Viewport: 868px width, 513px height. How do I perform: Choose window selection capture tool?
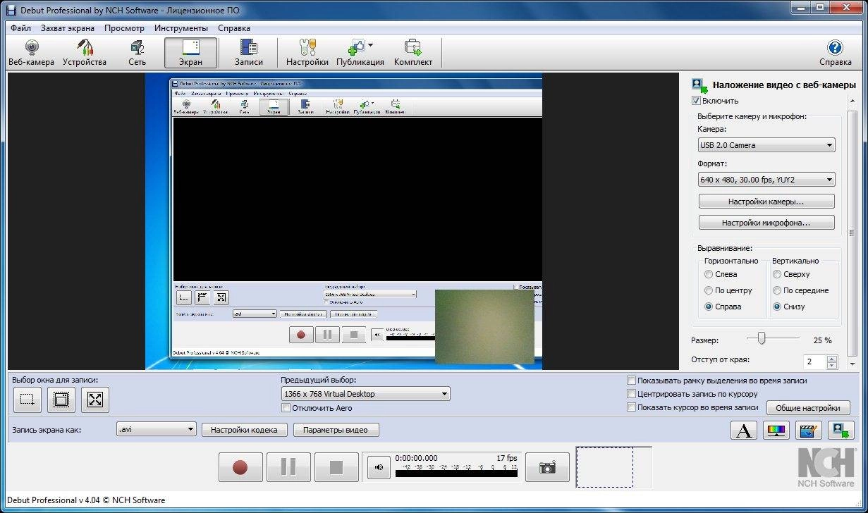click(61, 400)
